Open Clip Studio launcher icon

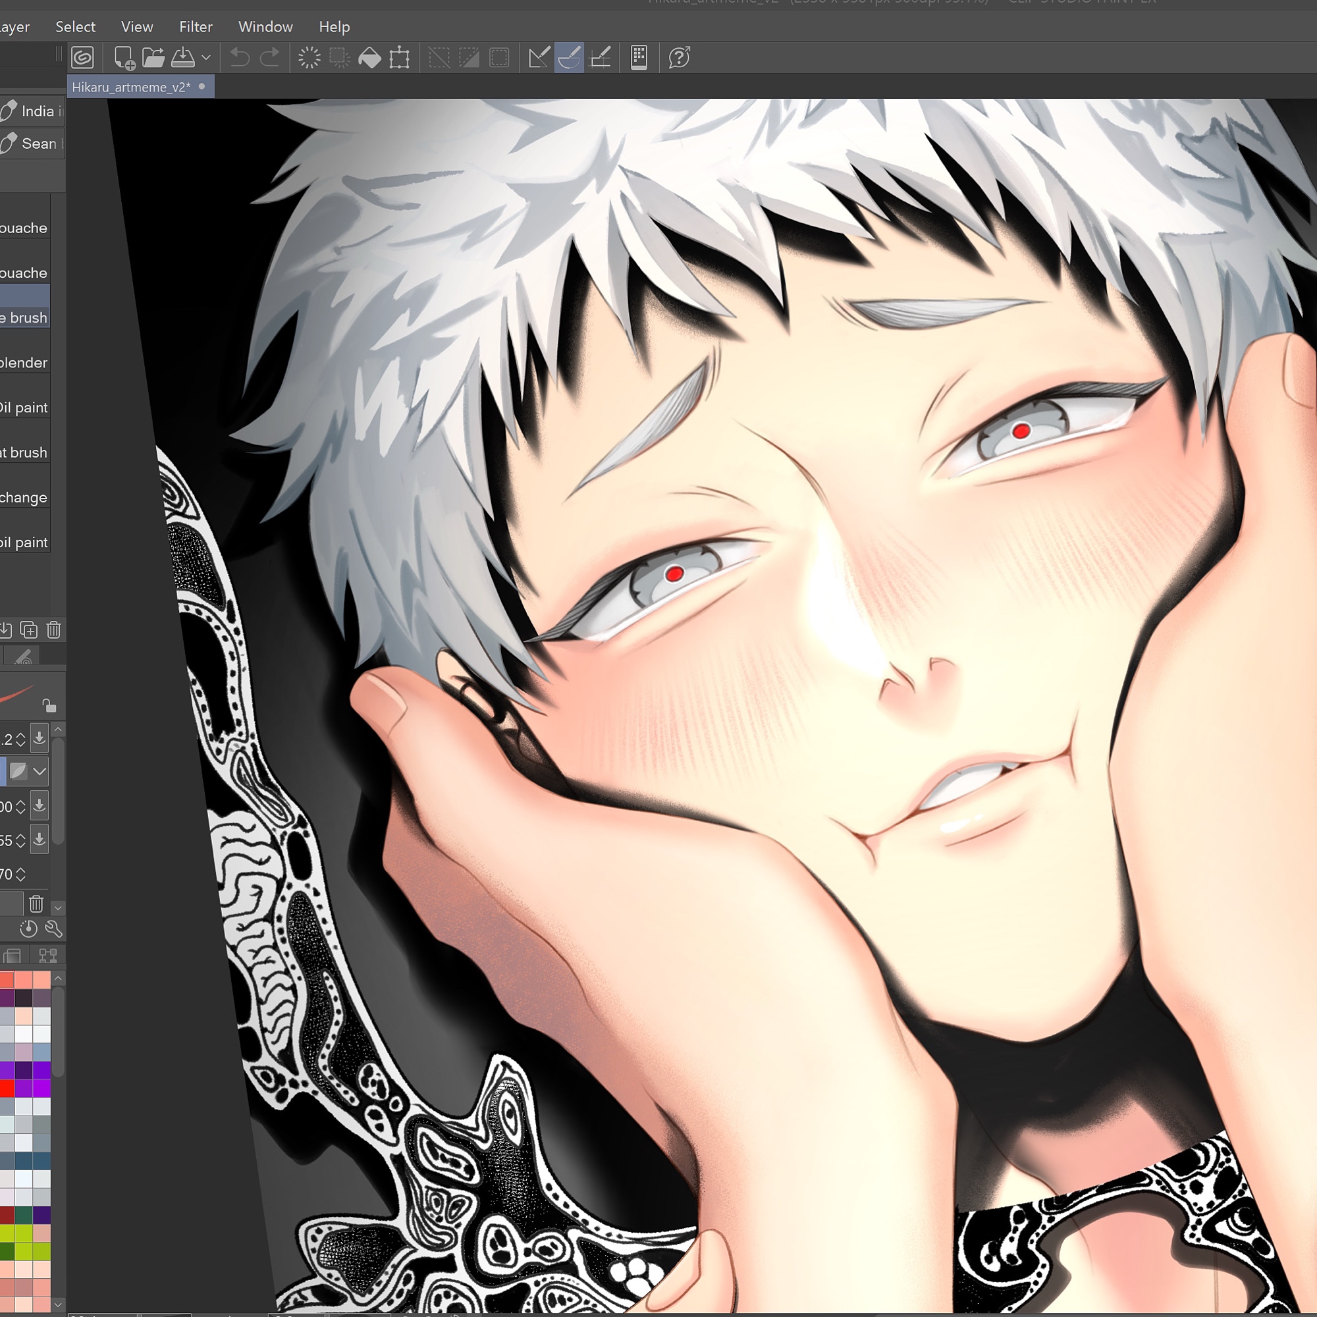click(82, 58)
